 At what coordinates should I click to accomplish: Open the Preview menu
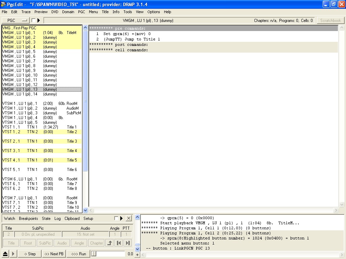pyautogui.click(x=41, y=12)
